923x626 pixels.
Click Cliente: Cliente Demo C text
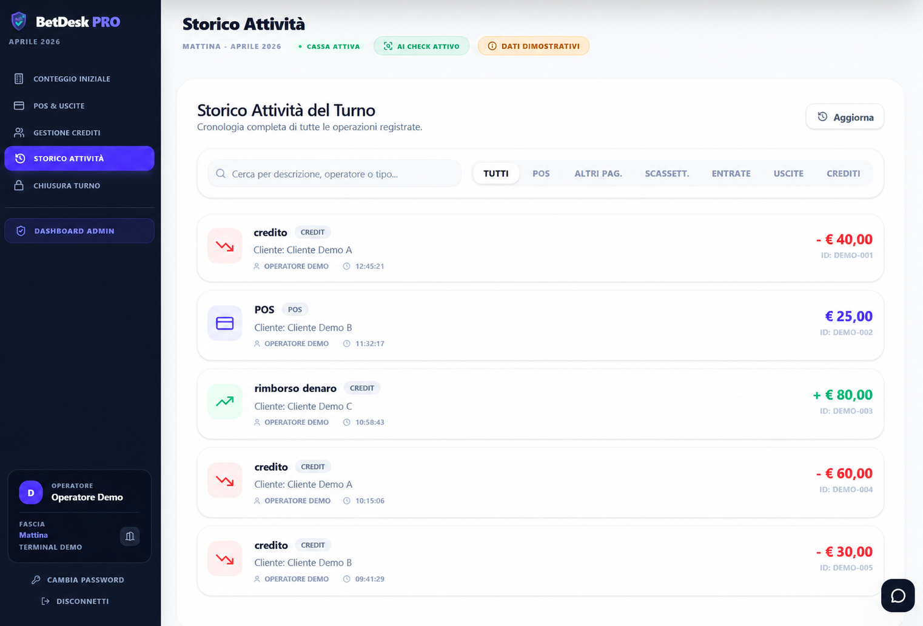303,406
